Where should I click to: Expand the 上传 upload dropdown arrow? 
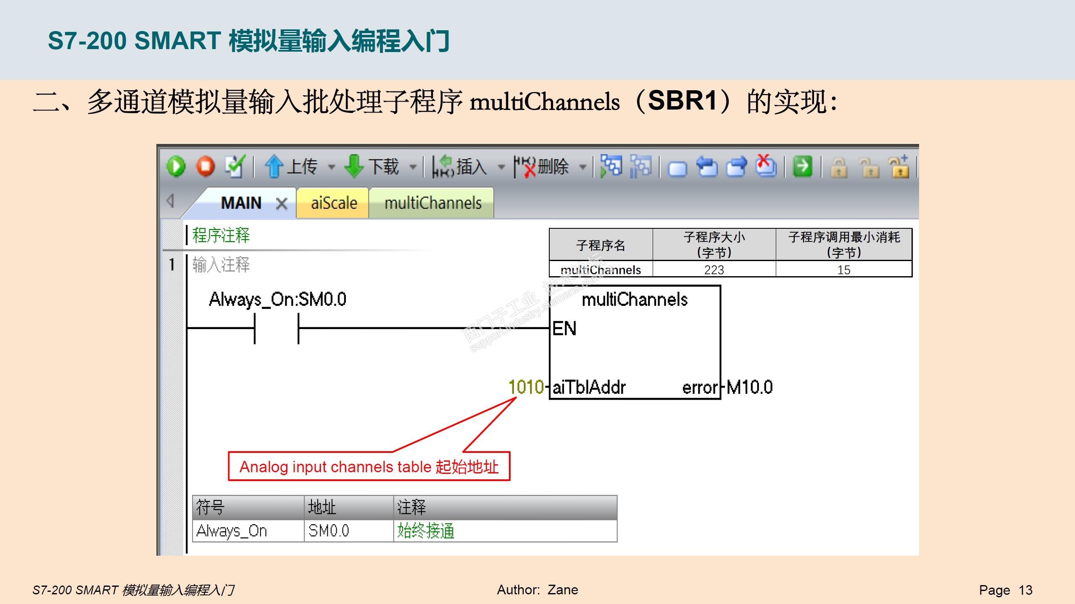(332, 167)
